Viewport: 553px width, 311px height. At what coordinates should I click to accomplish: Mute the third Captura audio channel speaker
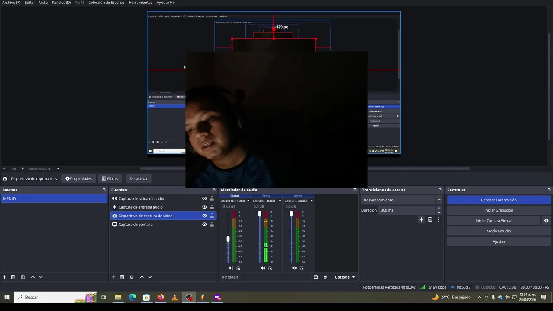(295, 268)
